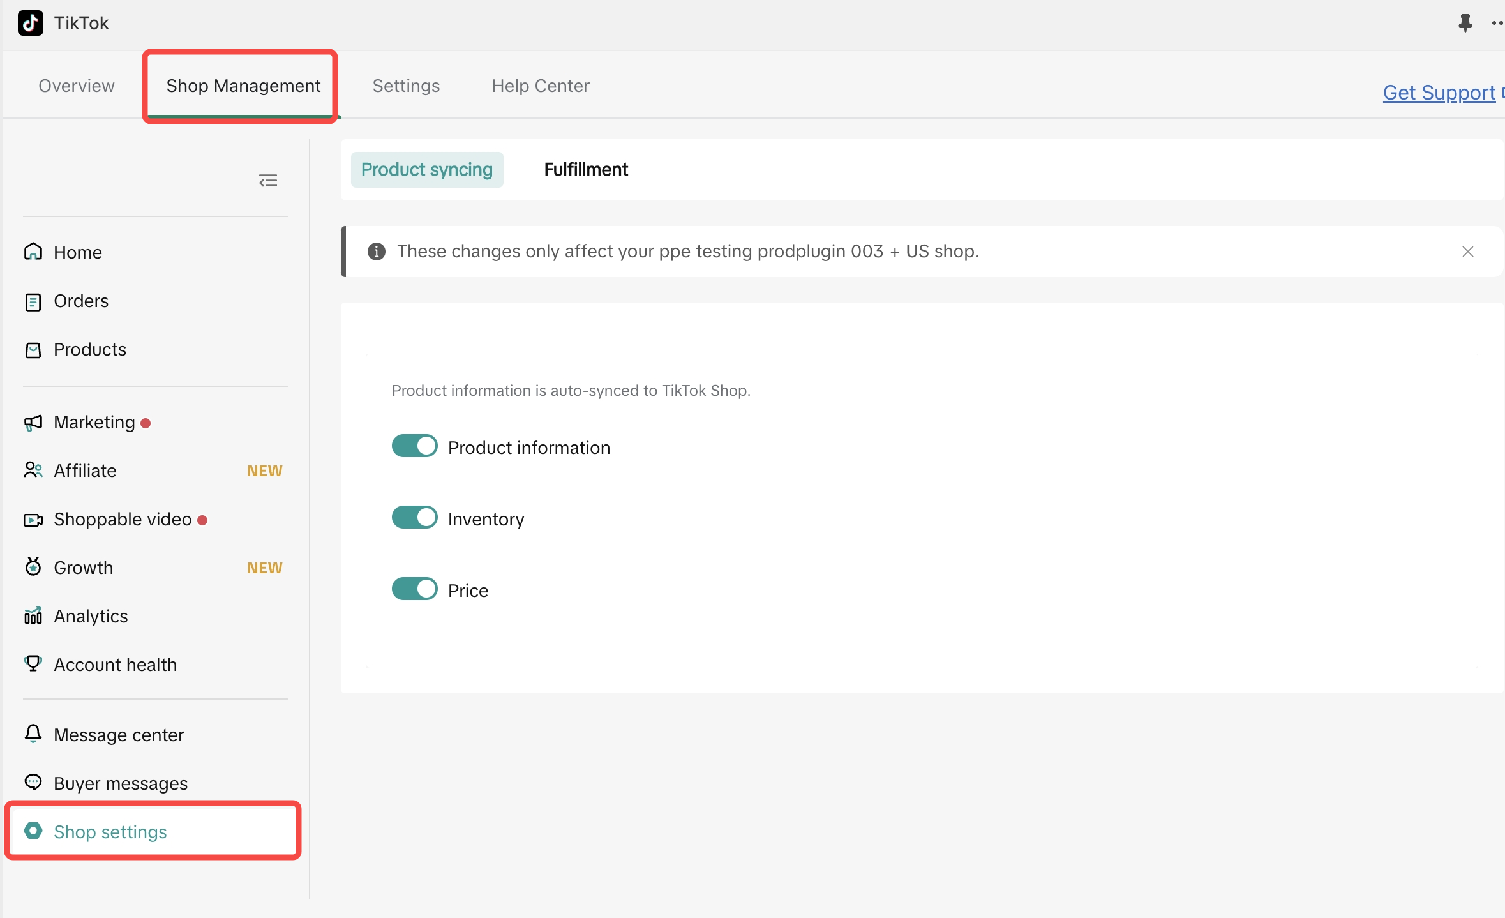The height and width of the screenshot is (918, 1505).
Task: Open the Settings tab
Action: pyautogui.click(x=406, y=86)
